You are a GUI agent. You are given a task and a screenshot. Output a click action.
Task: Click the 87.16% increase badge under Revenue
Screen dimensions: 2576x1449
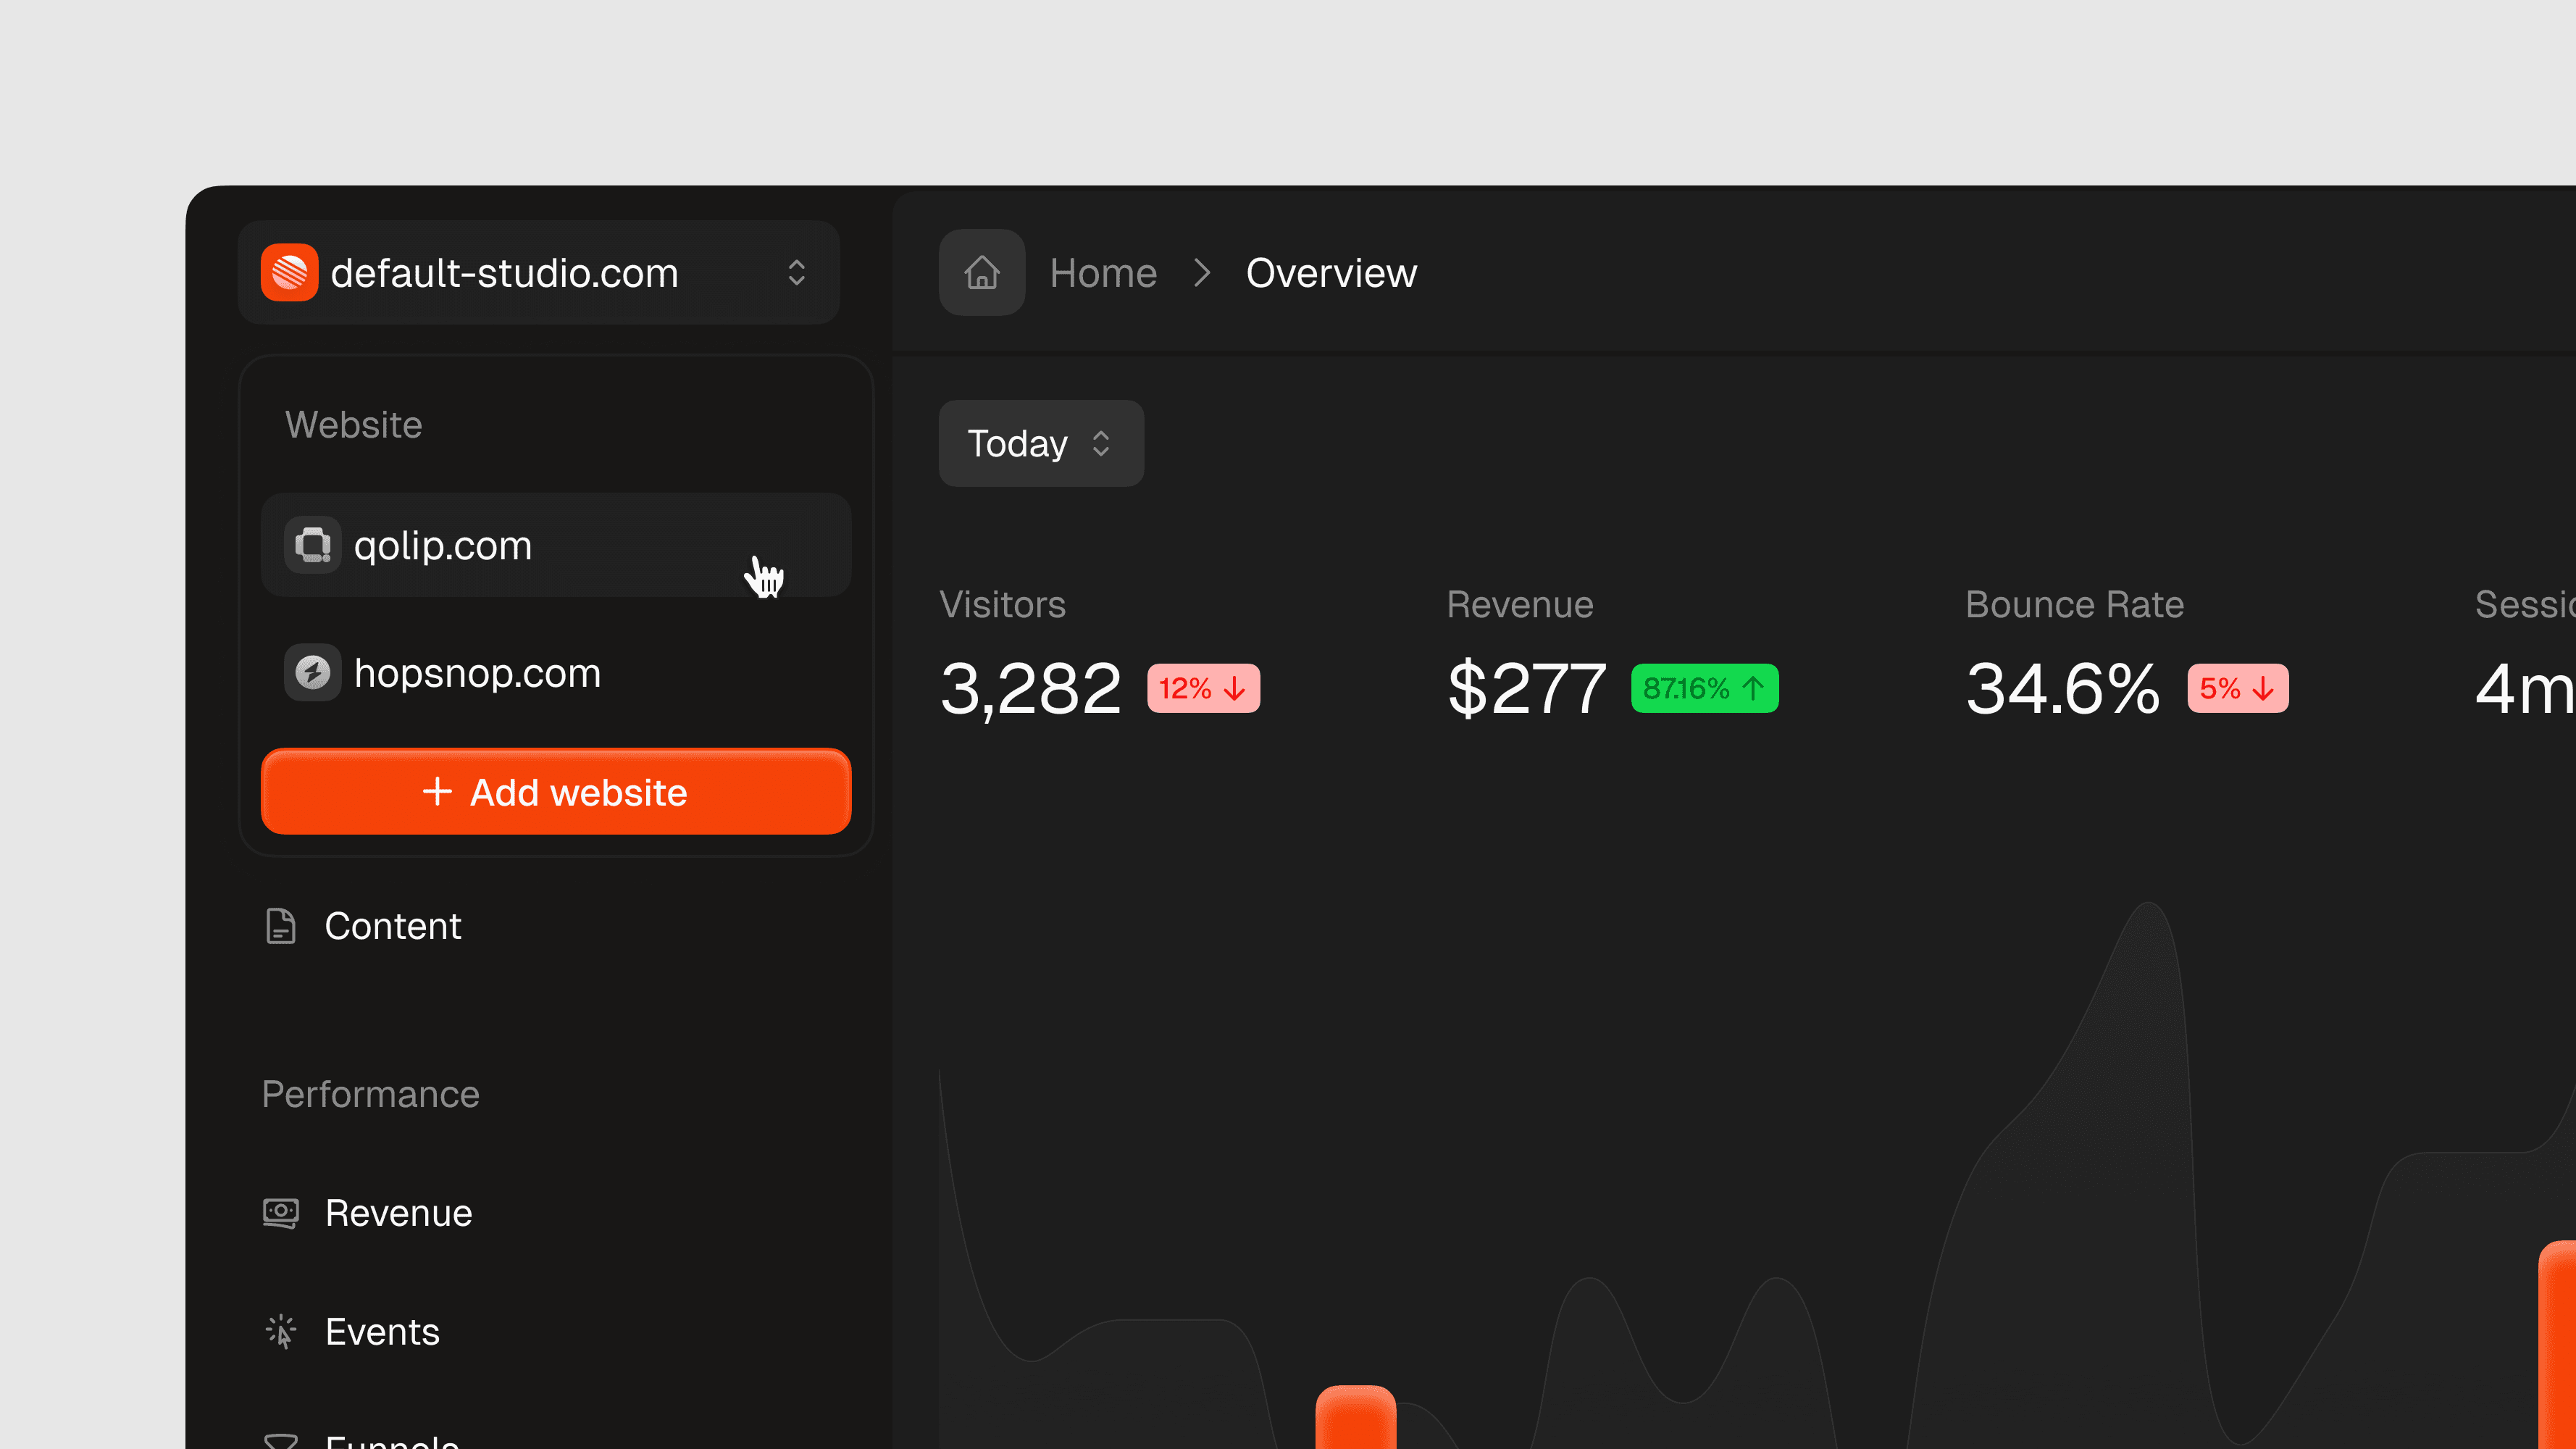tap(1704, 688)
